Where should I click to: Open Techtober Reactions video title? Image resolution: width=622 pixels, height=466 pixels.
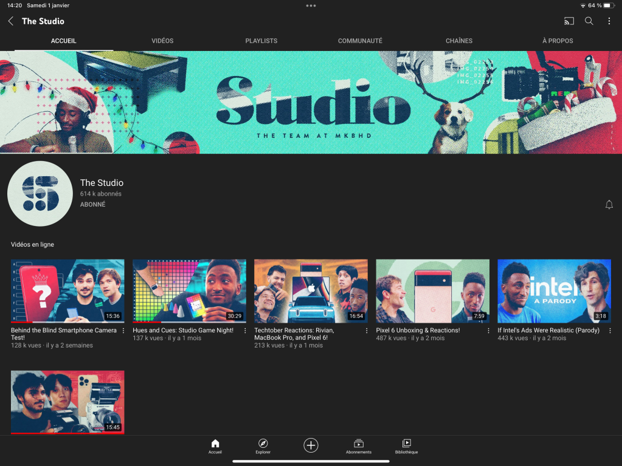pyautogui.click(x=294, y=334)
